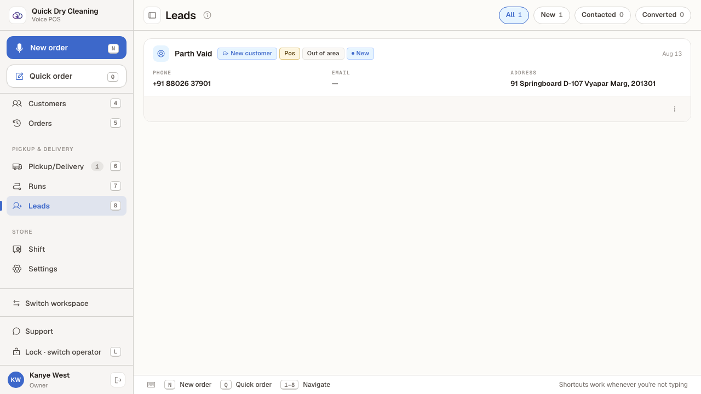Click the lock icon for switch operator
This screenshot has height=394, width=701.
(x=16, y=352)
